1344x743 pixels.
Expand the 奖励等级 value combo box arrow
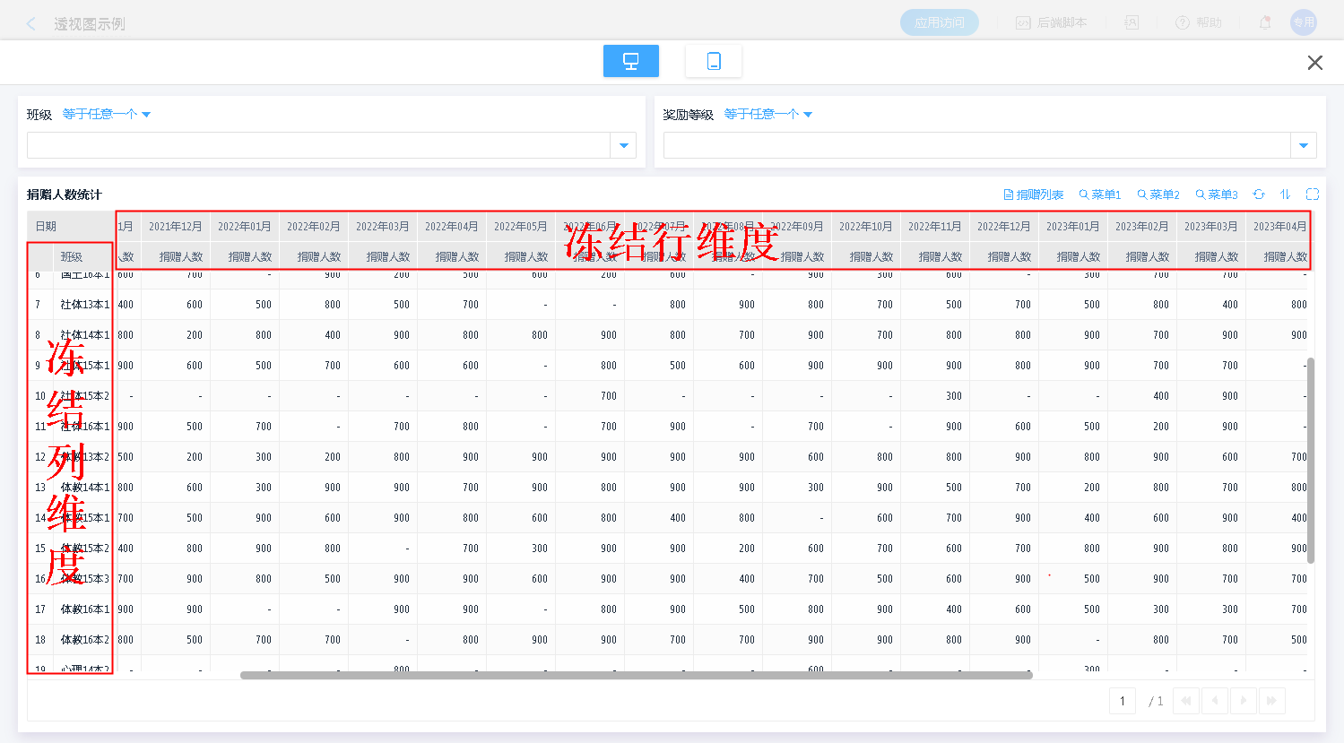pyautogui.click(x=1303, y=145)
